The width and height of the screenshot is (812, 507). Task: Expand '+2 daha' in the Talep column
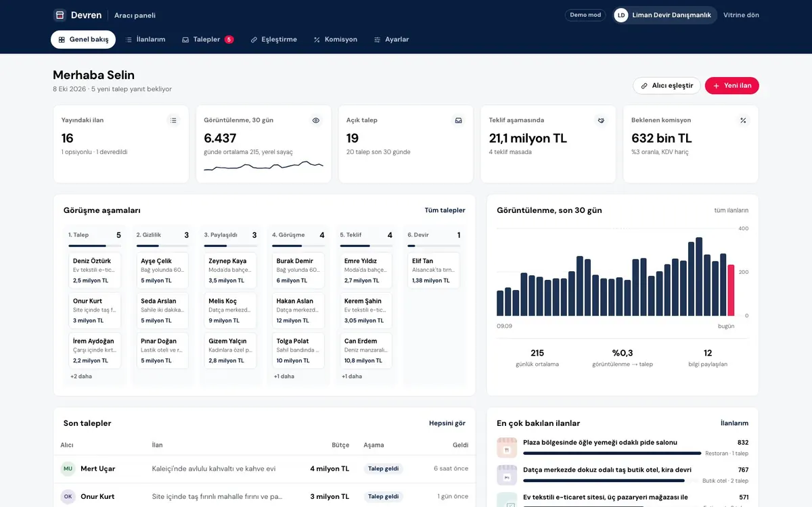81,376
